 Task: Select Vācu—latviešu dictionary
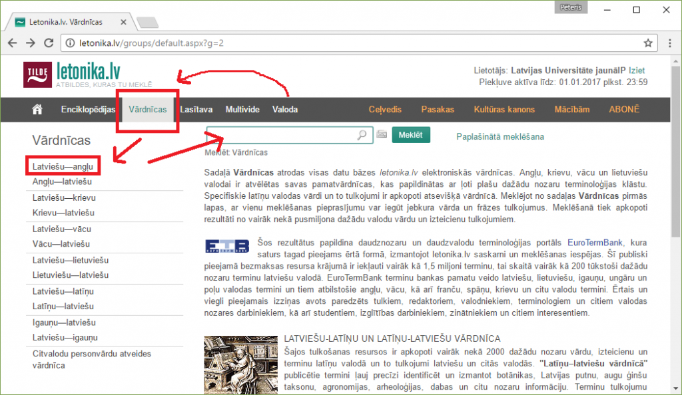point(61,244)
